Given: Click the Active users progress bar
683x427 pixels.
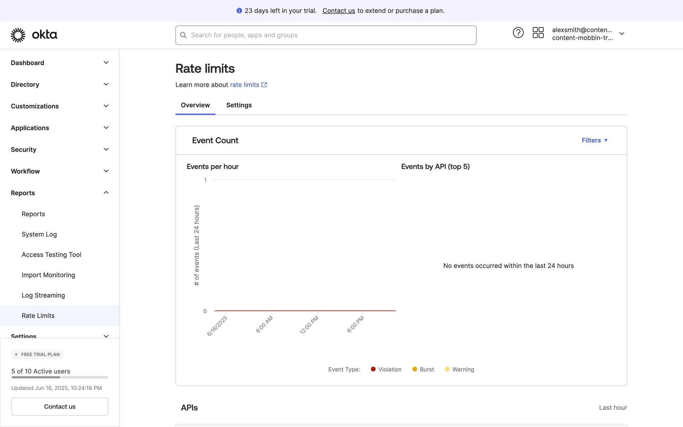Looking at the screenshot, I should pos(60,377).
